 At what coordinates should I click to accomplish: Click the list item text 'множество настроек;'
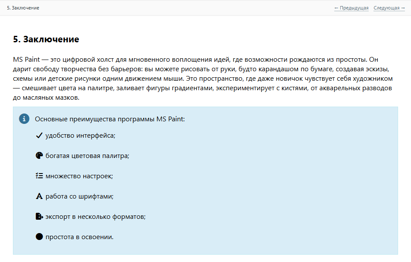tap(79, 176)
